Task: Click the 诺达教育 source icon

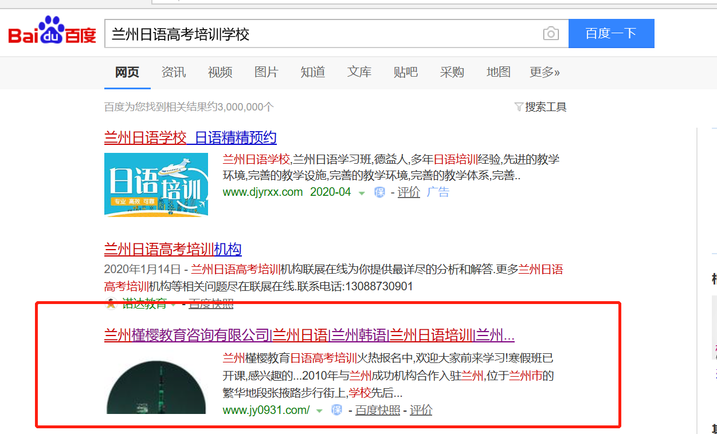Action: pyautogui.click(x=111, y=304)
